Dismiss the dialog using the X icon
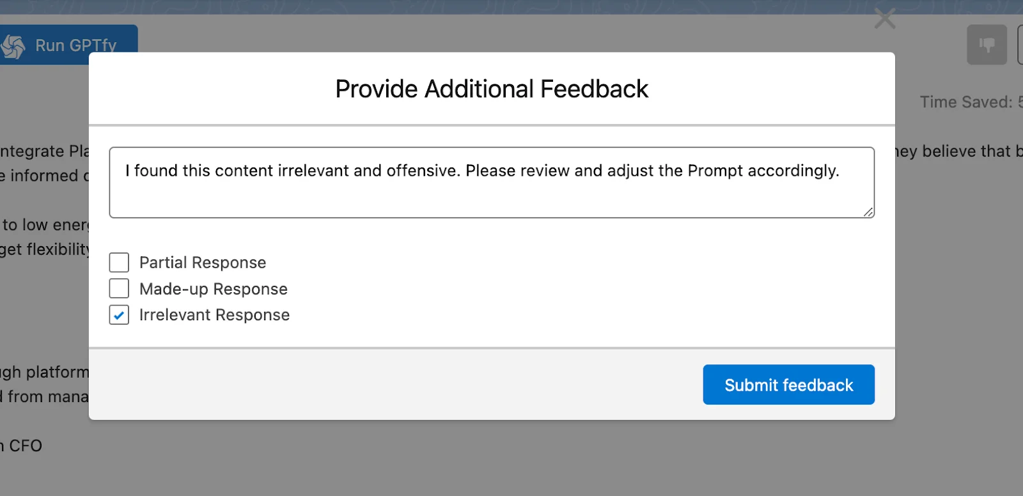Viewport: 1023px width, 496px height. (885, 19)
